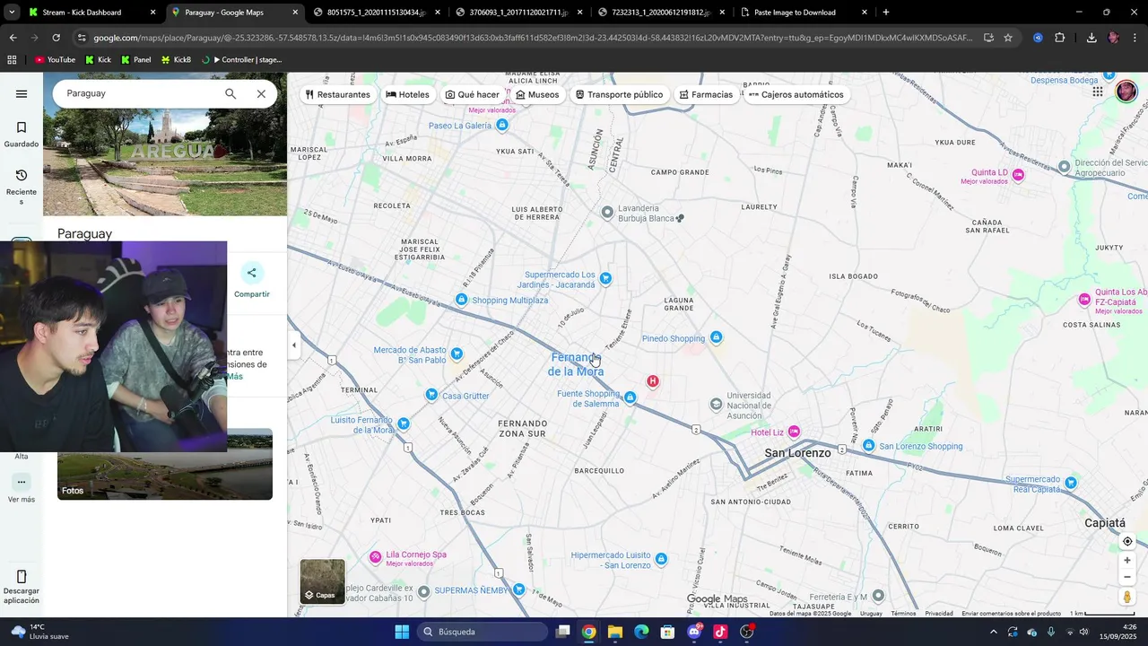Open Recientes history in sidebar

(22, 187)
